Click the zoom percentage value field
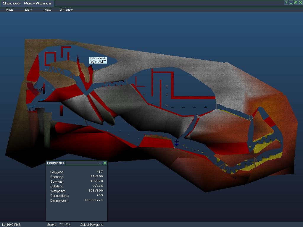The height and width of the screenshot is (227, 303). (64, 224)
